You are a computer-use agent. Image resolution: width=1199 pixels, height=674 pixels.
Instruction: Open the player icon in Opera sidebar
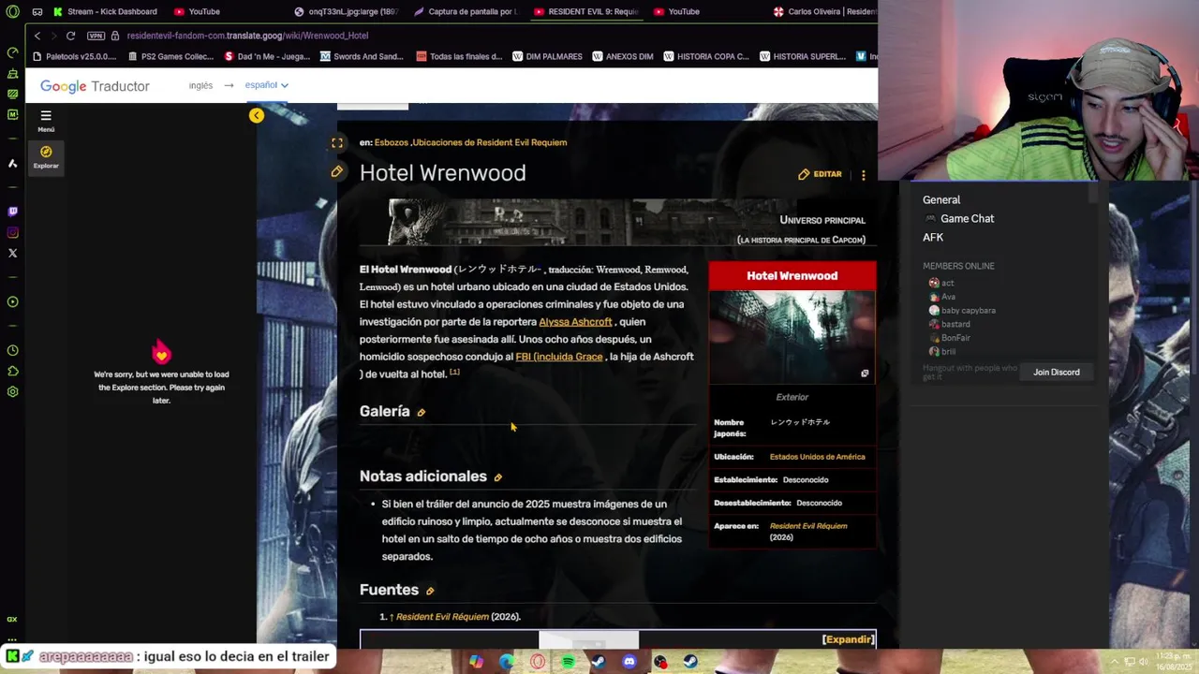coord(12,301)
